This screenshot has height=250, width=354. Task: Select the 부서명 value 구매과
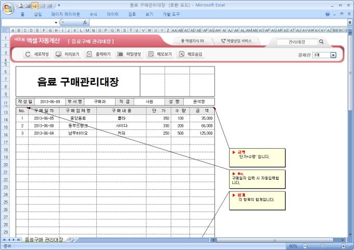(x=99, y=102)
